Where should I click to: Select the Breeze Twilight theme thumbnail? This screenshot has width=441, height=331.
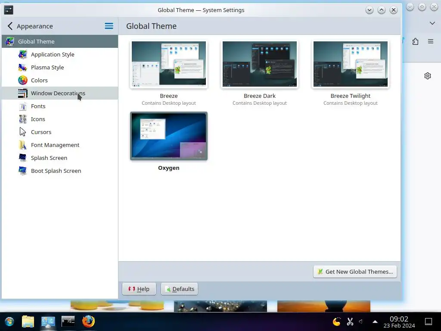pyautogui.click(x=351, y=64)
